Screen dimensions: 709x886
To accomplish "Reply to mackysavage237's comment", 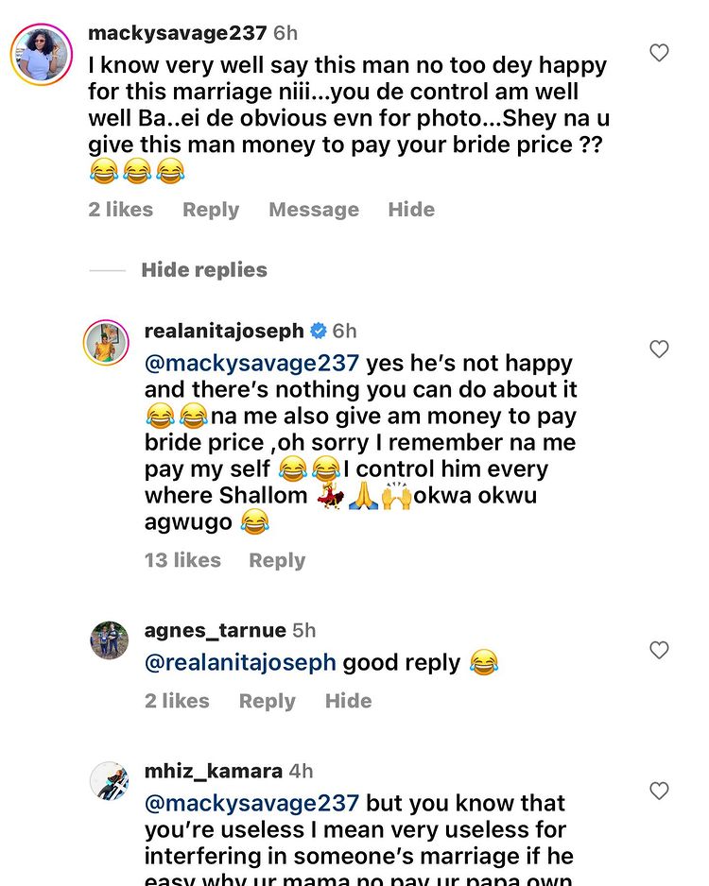I will [211, 210].
